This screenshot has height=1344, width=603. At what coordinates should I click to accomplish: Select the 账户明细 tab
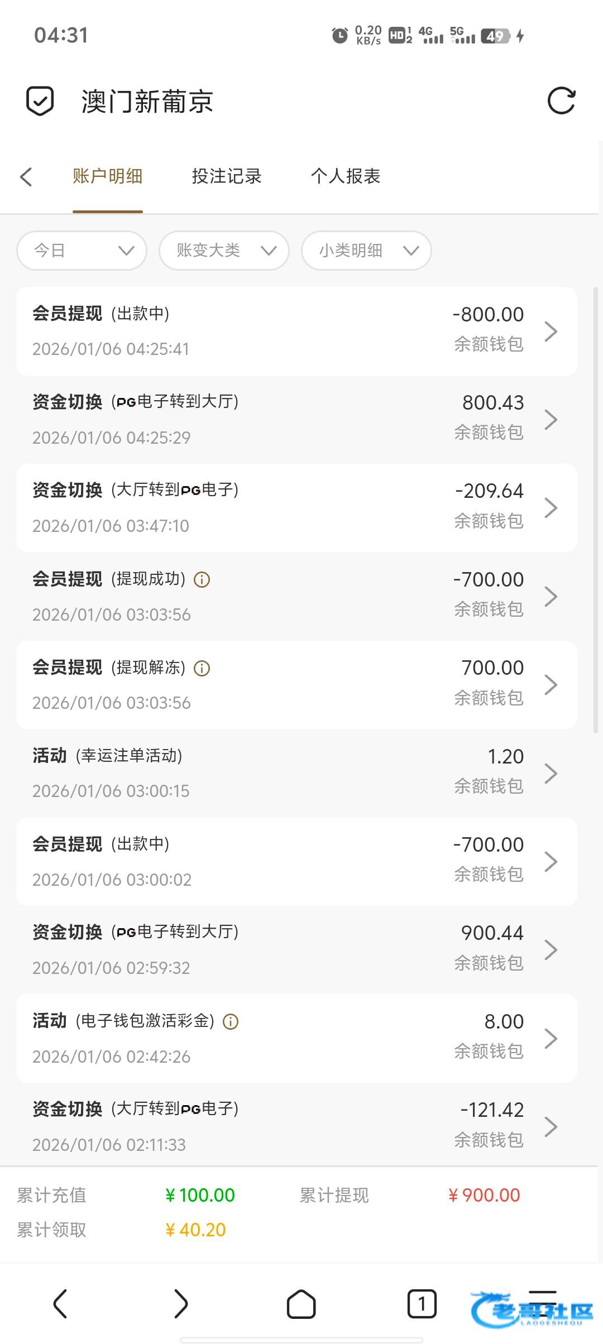[108, 176]
